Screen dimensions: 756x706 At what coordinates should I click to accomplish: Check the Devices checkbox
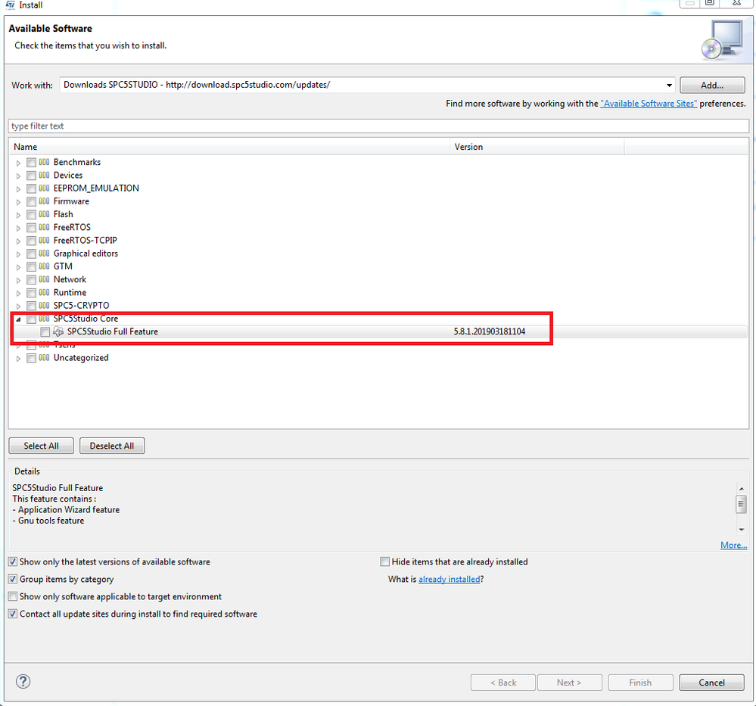(31, 176)
